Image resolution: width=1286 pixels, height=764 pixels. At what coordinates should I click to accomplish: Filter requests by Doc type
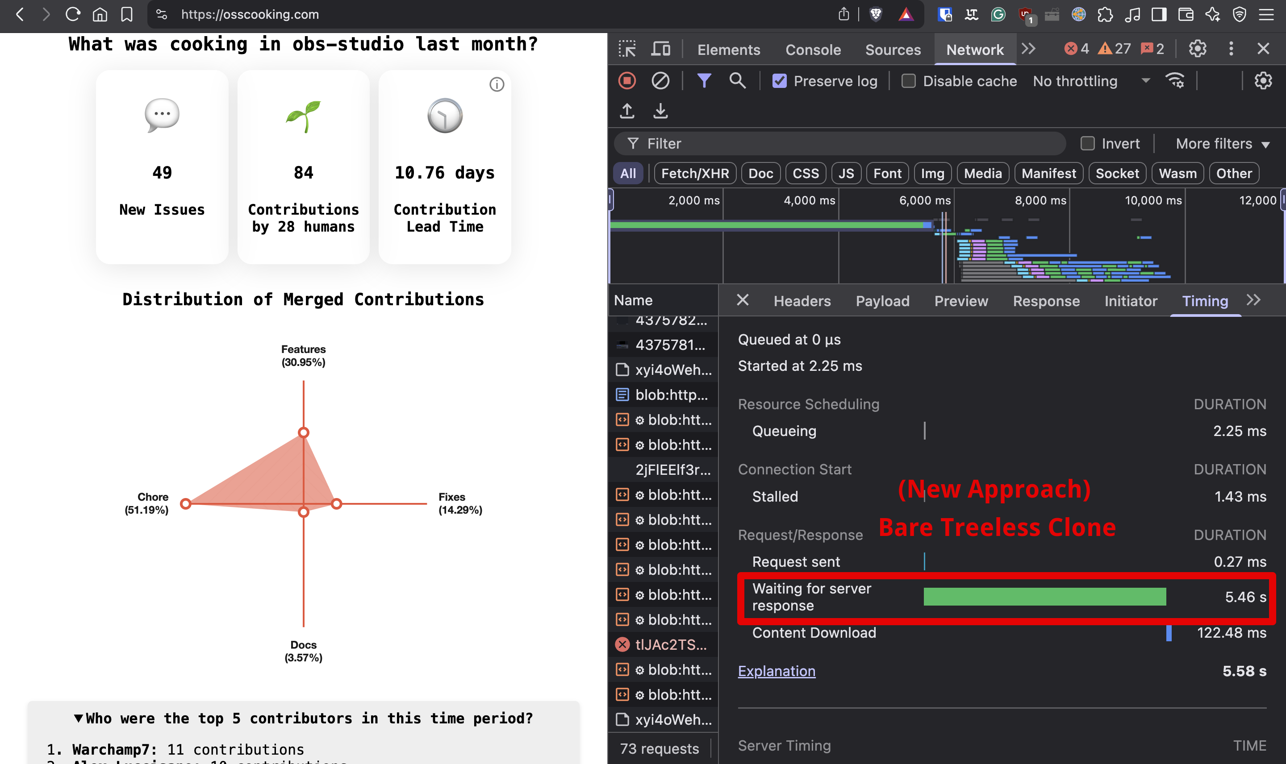point(761,174)
